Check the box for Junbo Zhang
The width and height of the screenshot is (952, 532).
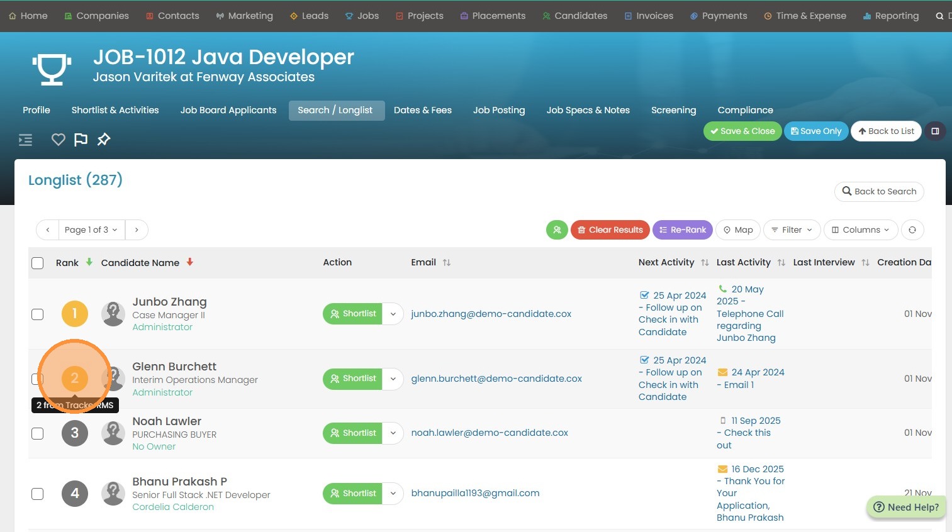coord(38,314)
